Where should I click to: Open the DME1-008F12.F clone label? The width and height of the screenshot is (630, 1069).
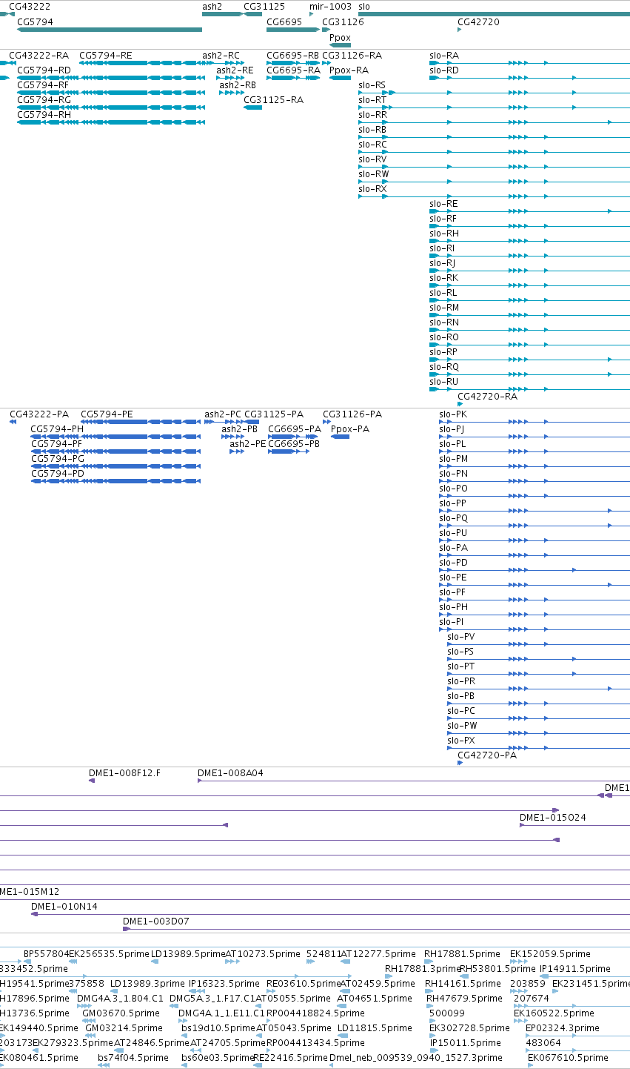pyautogui.click(x=124, y=773)
